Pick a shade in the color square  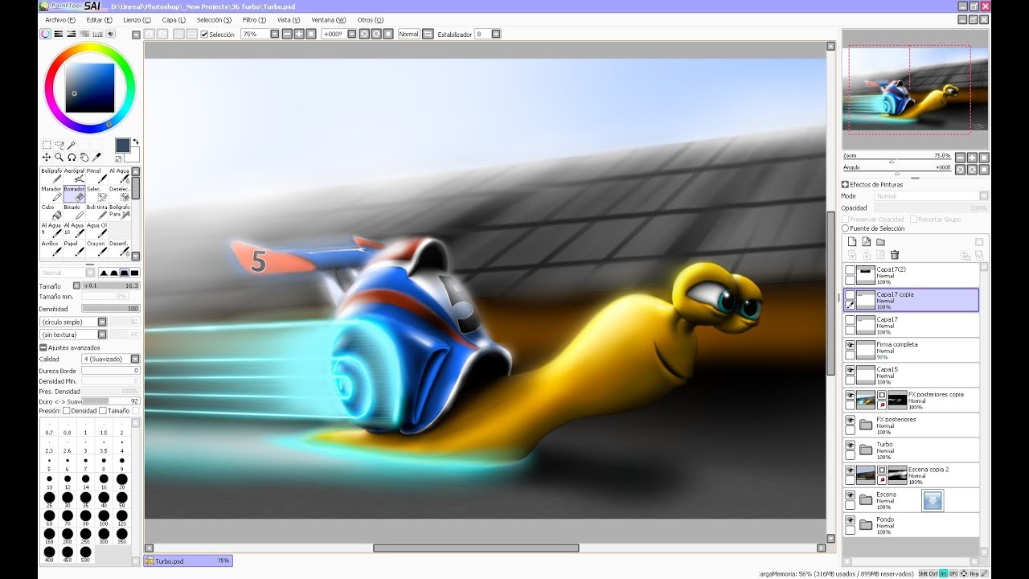[x=90, y=88]
